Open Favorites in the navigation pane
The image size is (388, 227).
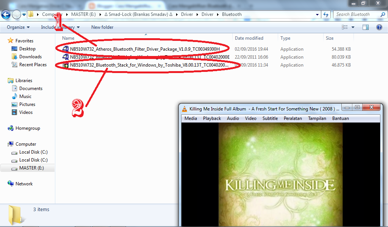[x=24, y=41]
